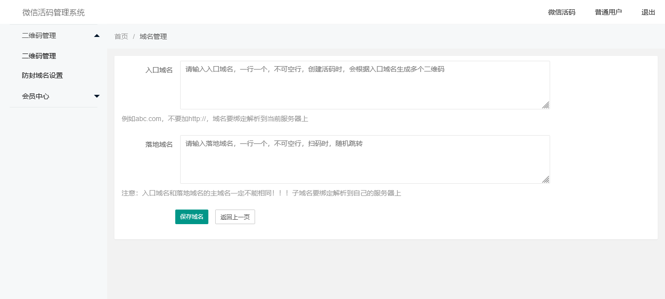This screenshot has height=299, width=665.
Task: Click the 二维码管理 sidebar group header text
Action: click(39, 35)
